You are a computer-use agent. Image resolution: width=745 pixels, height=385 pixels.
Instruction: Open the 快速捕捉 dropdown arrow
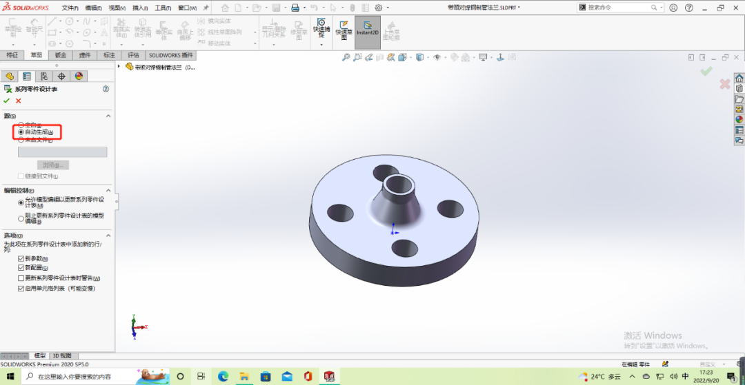point(321,45)
